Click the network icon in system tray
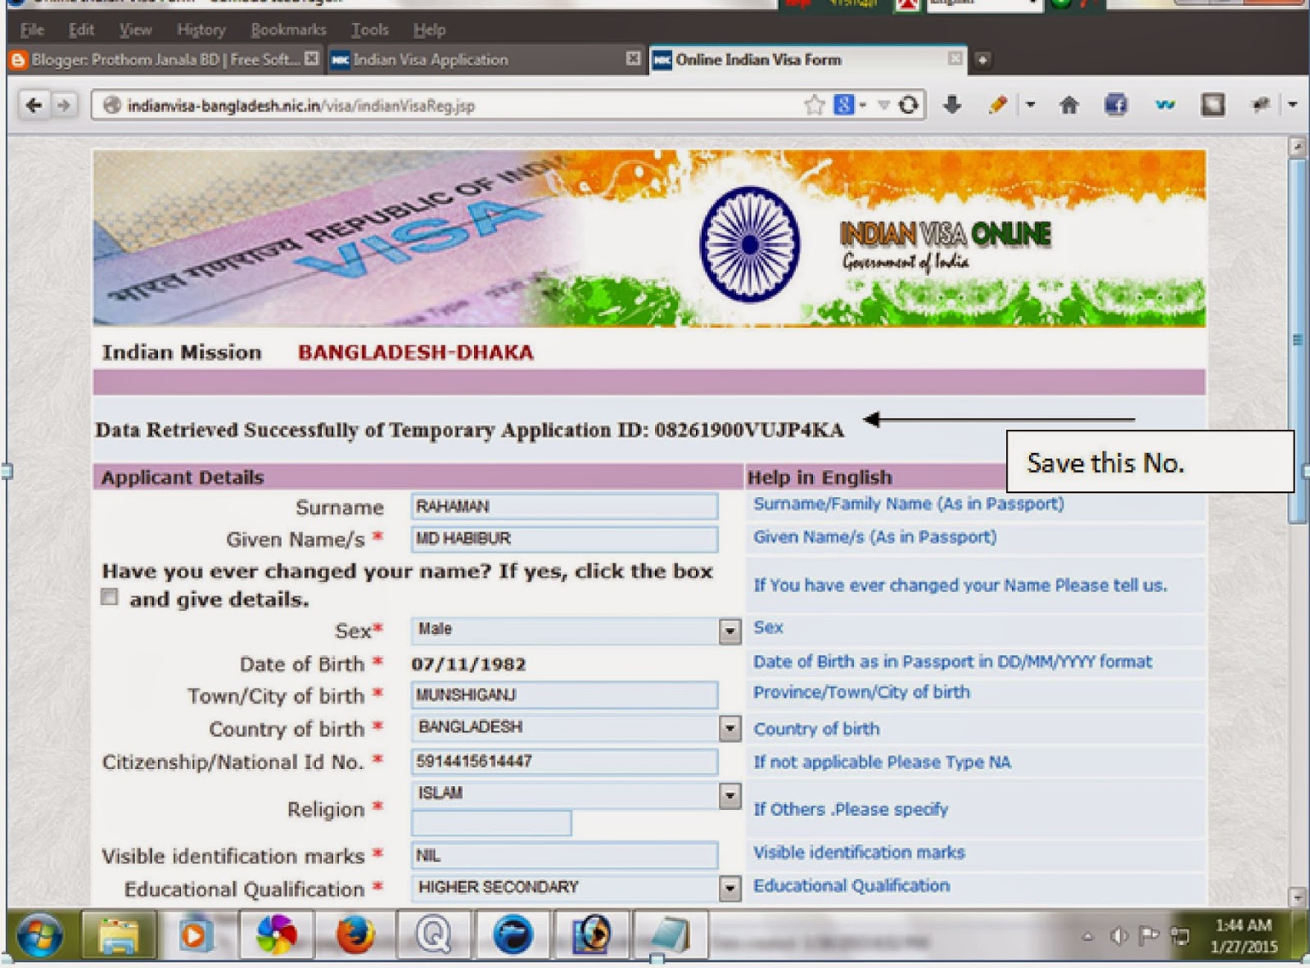Viewport: 1310px width, 968px height. [1180, 936]
